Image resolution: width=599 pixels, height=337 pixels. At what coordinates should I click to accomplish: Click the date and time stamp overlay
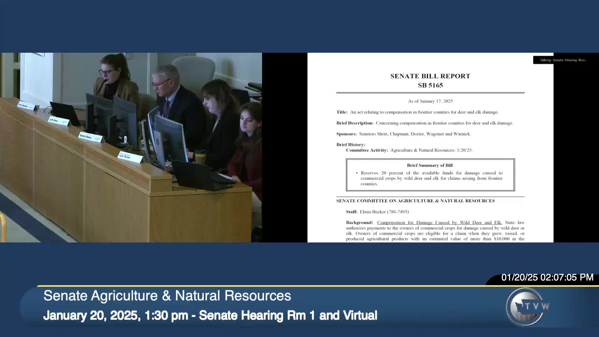pos(547,277)
